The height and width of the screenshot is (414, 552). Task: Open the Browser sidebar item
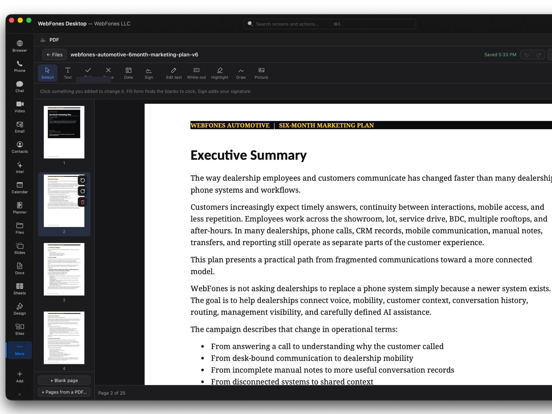[x=20, y=46]
